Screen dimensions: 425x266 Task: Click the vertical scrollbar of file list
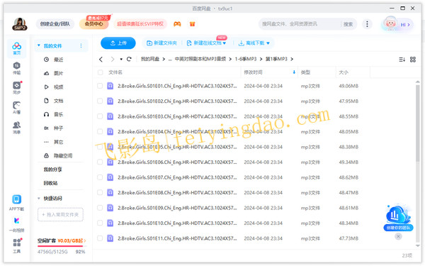[418, 123]
